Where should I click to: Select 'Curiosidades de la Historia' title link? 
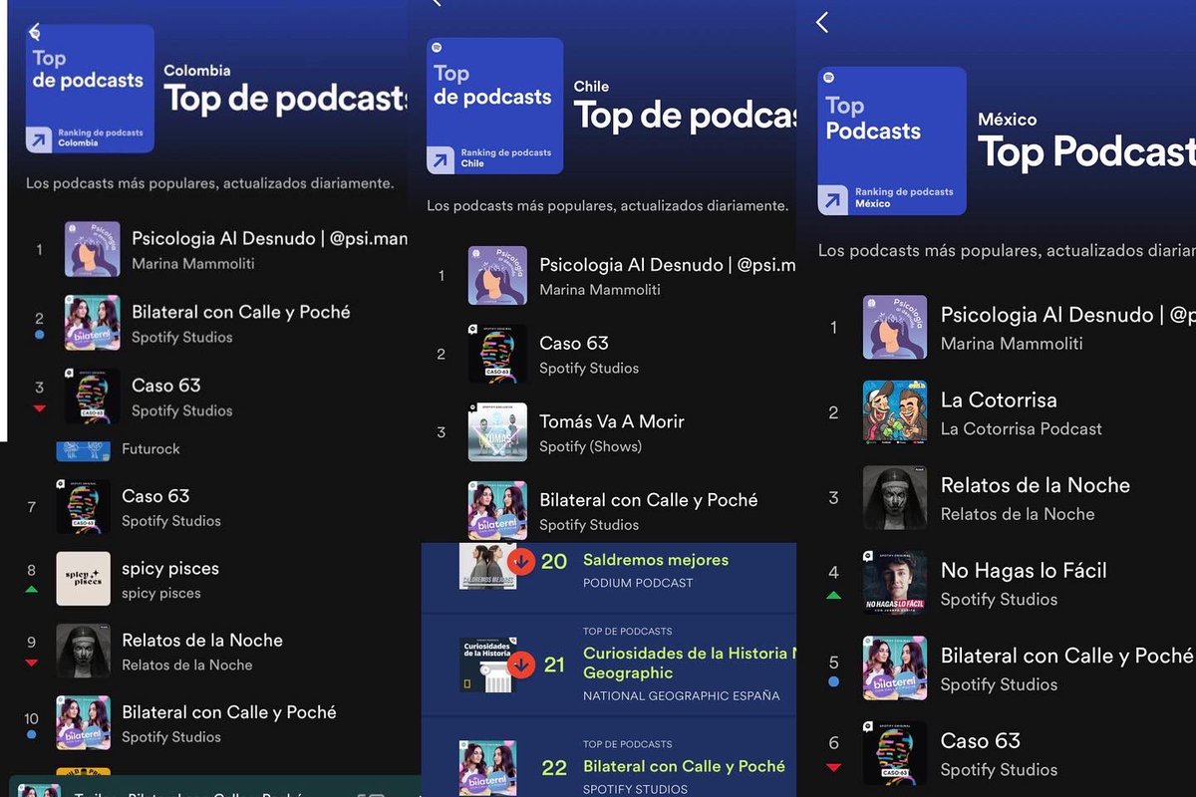pyautogui.click(x=690, y=663)
